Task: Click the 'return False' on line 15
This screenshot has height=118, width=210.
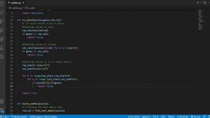Action: [35, 37]
